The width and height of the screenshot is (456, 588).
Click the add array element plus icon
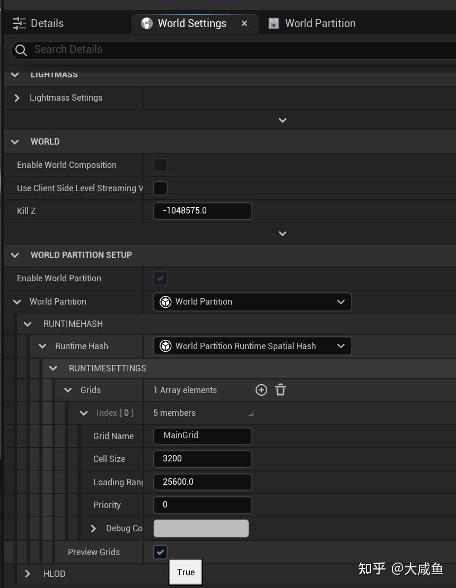[x=261, y=390]
